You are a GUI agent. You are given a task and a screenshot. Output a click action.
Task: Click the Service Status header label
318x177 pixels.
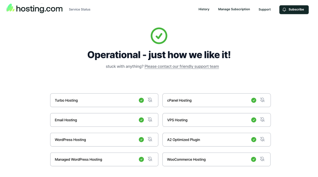click(x=79, y=9)
